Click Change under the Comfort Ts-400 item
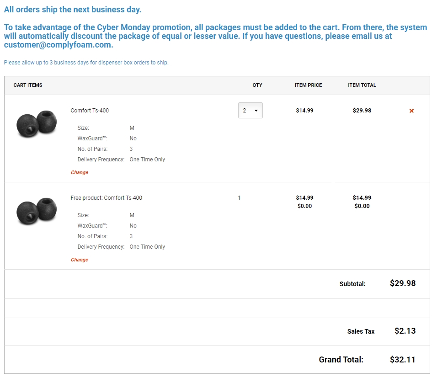This screenshot has width=437, height=378. coord(79,172)
